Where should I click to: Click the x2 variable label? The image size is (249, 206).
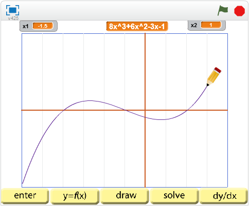tap(194, 25)
